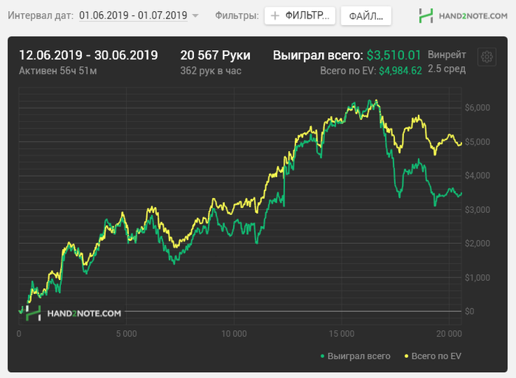516x378 pixels.
Task: Click the 10 000 x-axis label
Action: [234, 334]
